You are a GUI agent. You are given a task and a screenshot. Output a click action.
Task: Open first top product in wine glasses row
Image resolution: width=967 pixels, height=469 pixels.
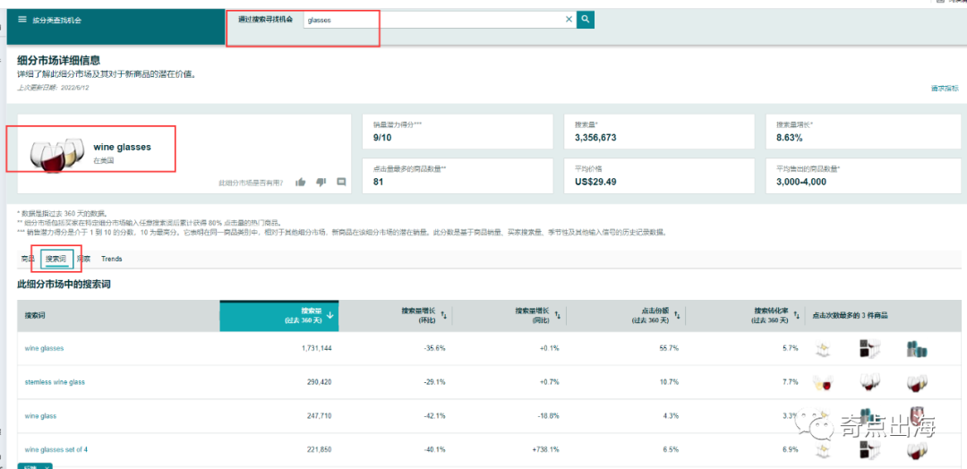tap(822, 349)
